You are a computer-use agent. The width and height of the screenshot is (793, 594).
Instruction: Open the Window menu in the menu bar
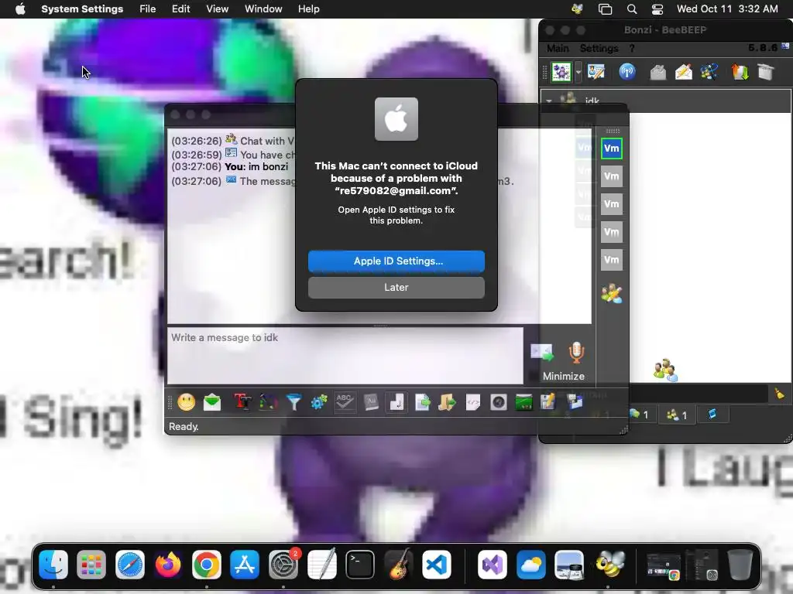coord(263,9)
